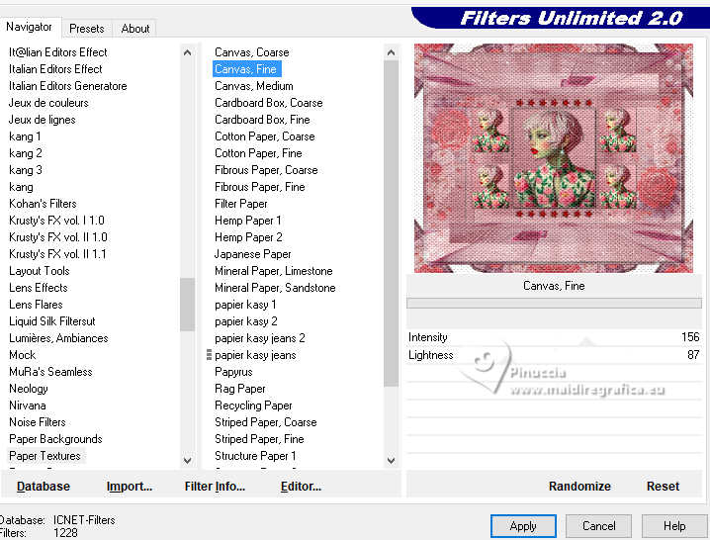
Task: Adjust the Intensity slider
Action: tap(554, 337)
